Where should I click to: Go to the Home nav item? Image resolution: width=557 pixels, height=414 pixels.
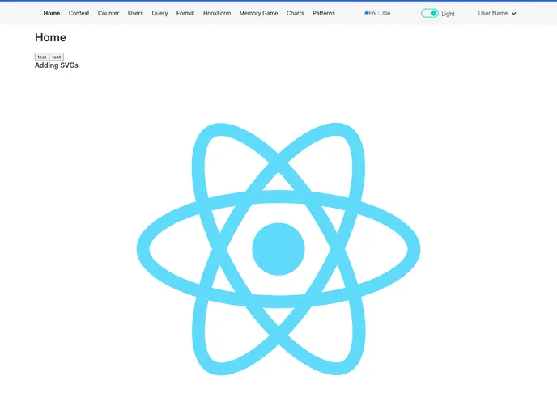52,14
